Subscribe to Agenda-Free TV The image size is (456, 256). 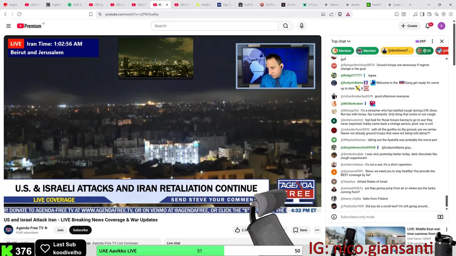[80, 230]
